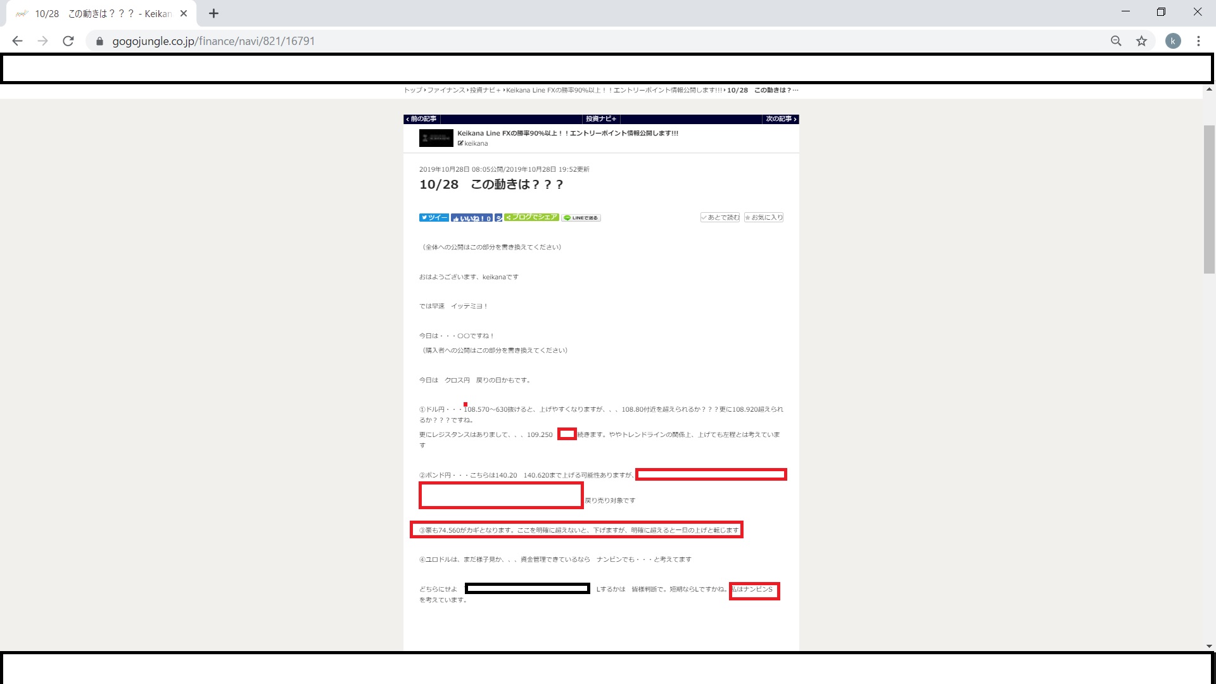
Task: Open Chrome three-dot menu
Action: (1198, 41)
